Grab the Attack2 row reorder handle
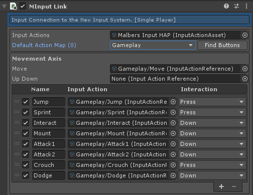This screenshot has height=195, width=253. (17, 154)
